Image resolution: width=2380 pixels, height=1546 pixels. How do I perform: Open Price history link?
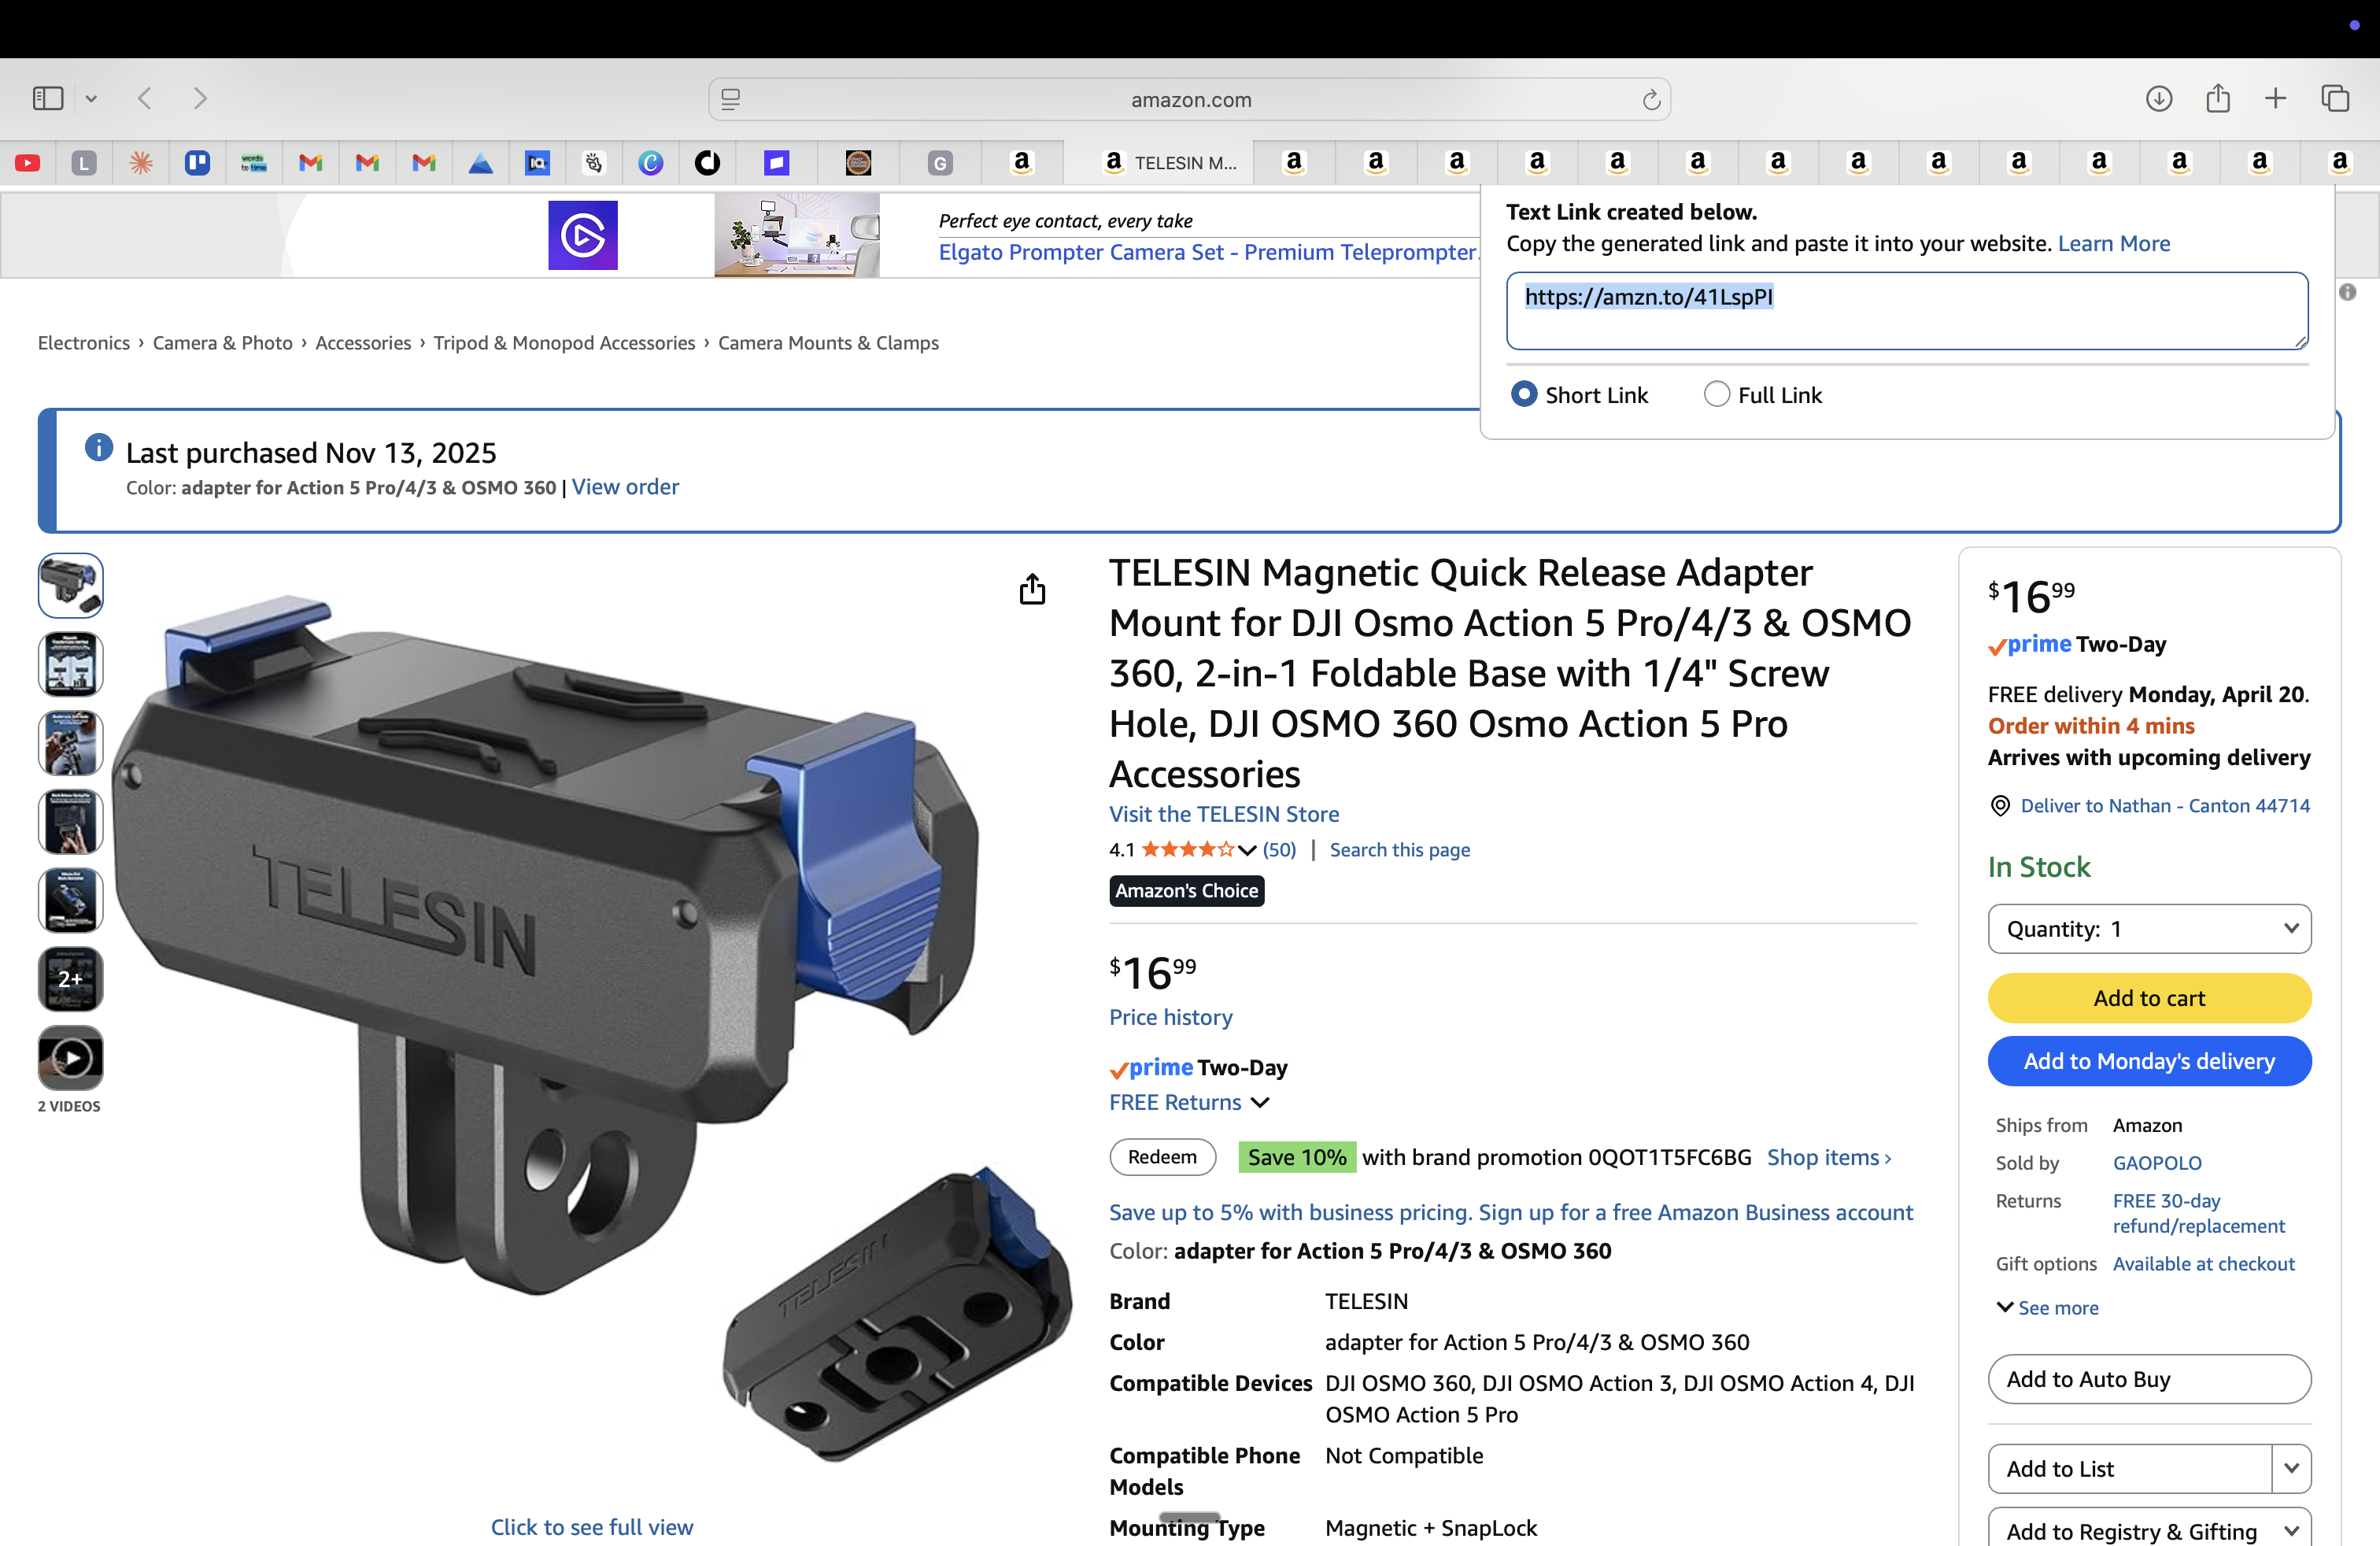point(1171,1017)
